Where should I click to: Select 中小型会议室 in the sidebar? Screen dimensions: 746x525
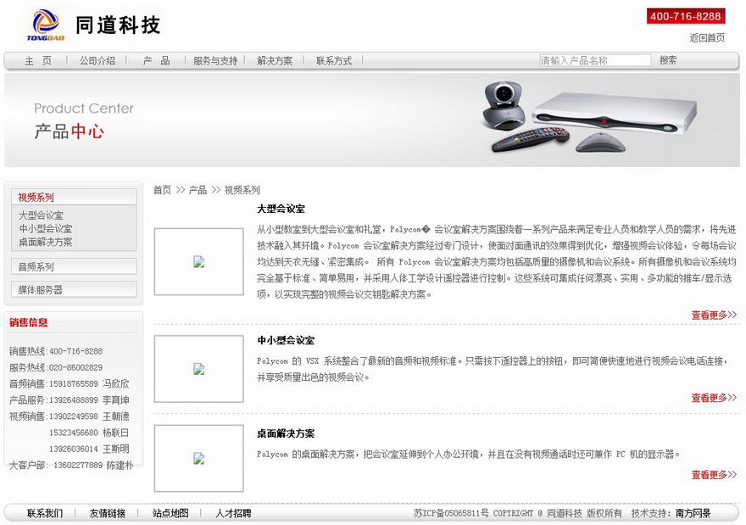[x=45, y=229]
